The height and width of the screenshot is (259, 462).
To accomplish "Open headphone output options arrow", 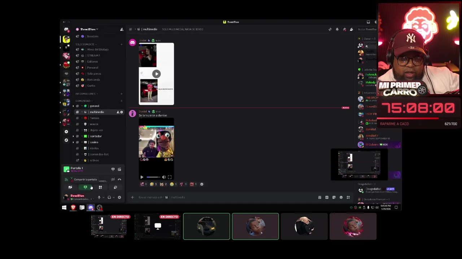I will [114, 197].
